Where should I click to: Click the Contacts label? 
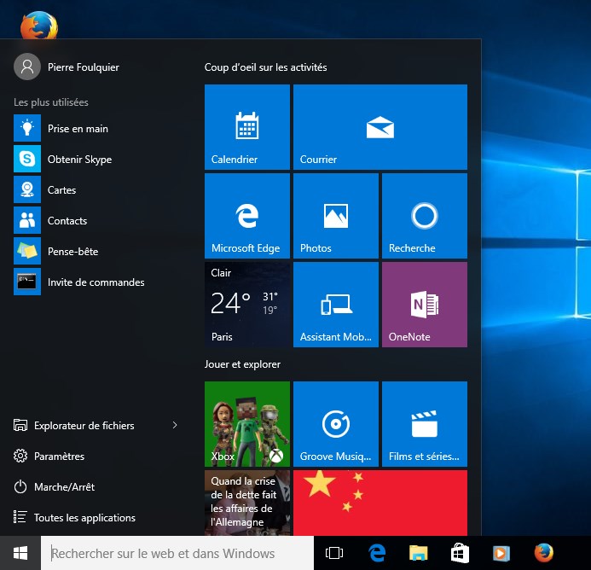(67, 221)
